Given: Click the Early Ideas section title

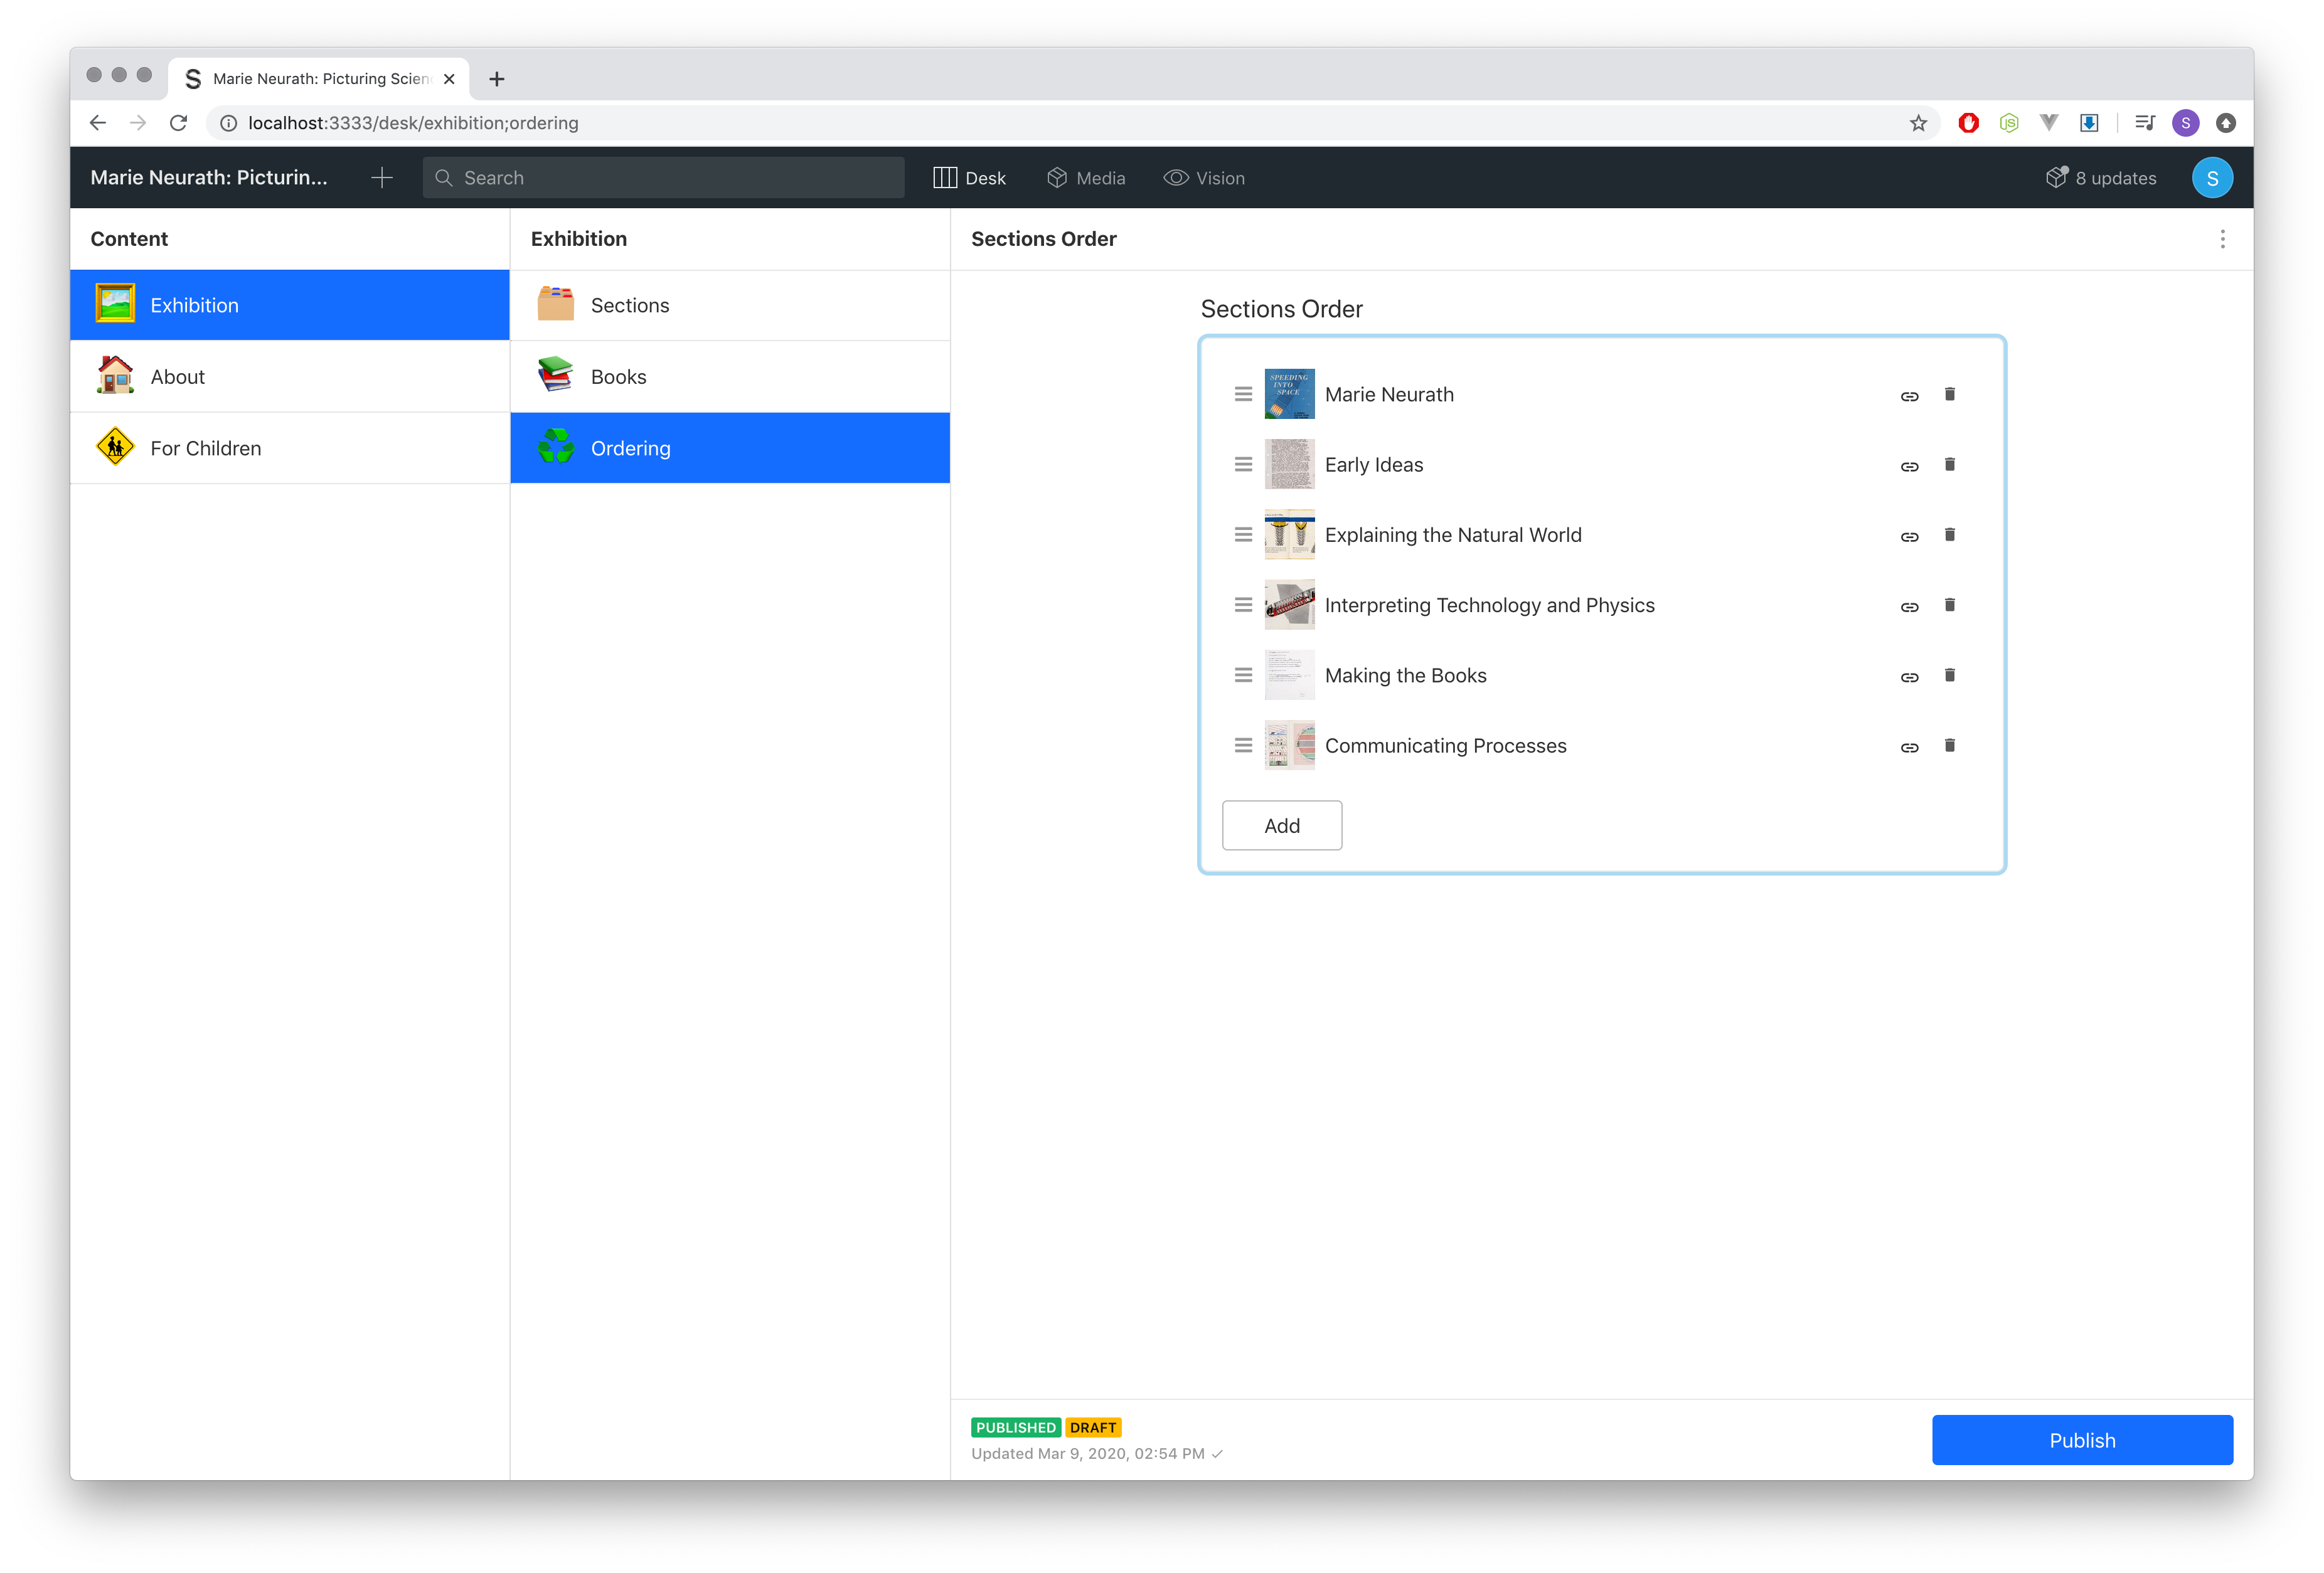Looking at the screenshot, I should (1373, 465).
